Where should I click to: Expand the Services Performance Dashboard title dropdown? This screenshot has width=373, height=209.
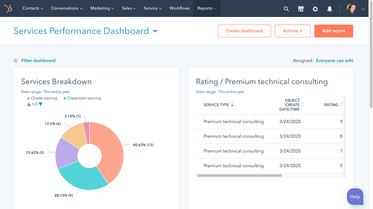click(155, 31)
